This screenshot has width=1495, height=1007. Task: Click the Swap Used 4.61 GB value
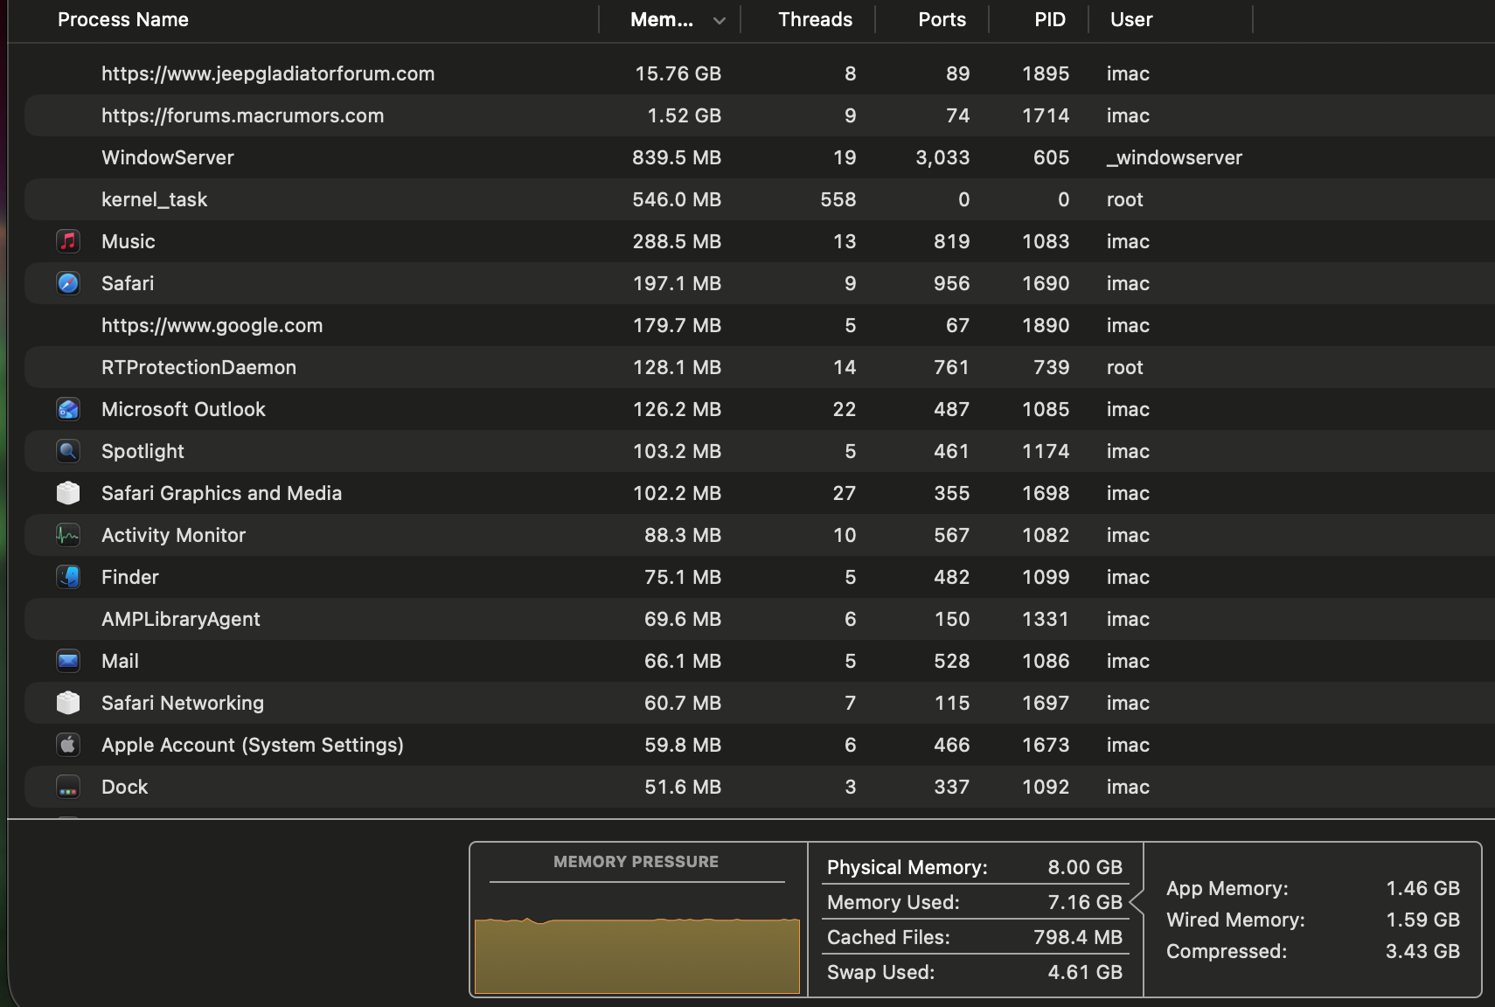(1085, 972)
